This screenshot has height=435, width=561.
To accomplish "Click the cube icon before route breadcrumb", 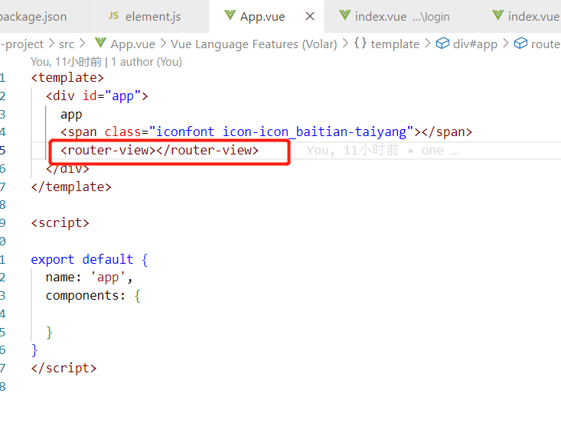I will 520,44.
